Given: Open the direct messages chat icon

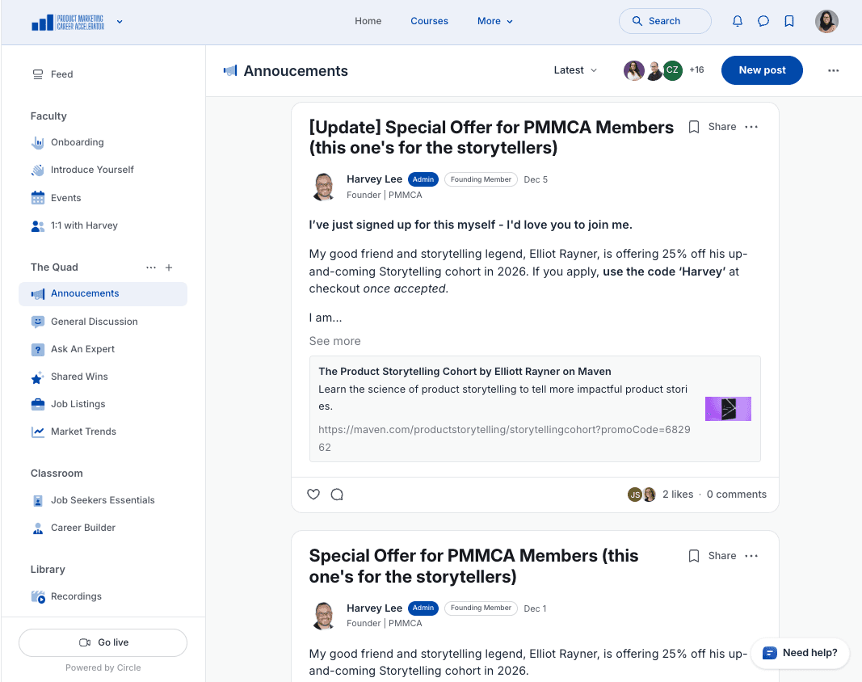Looking at the screenshot, I should [763, 21].
